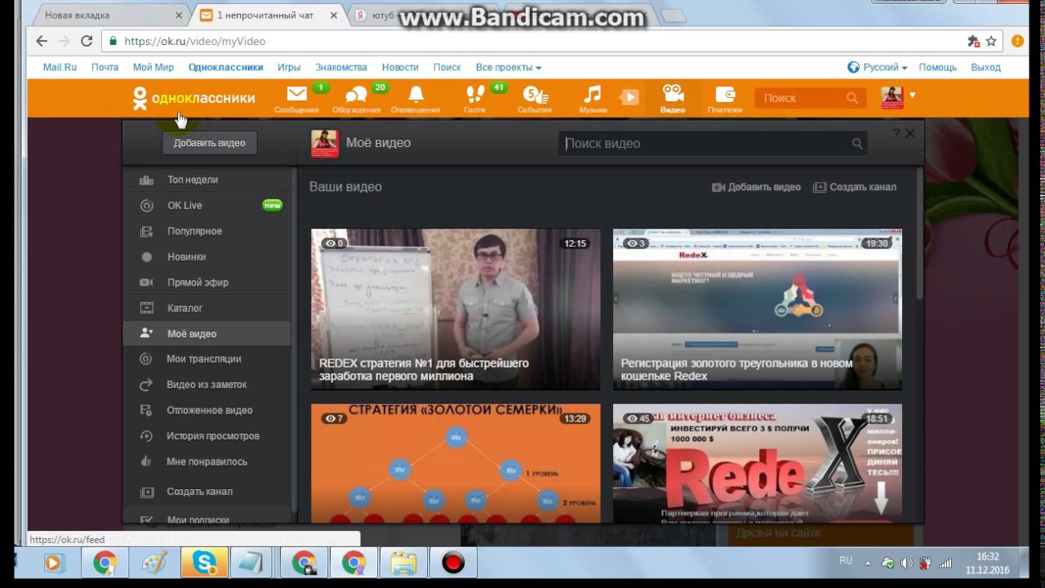Image resolution: width=1045 pixels, height=588 pixels.
Task: Click red record icon in taskbar
Action: [x=453, y=563]
